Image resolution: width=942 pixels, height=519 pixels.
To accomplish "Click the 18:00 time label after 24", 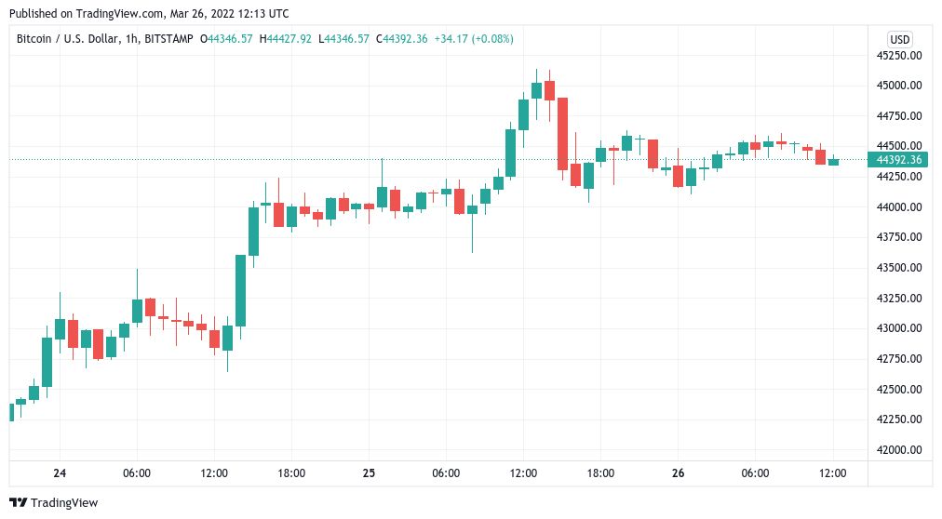I will 291,473.
